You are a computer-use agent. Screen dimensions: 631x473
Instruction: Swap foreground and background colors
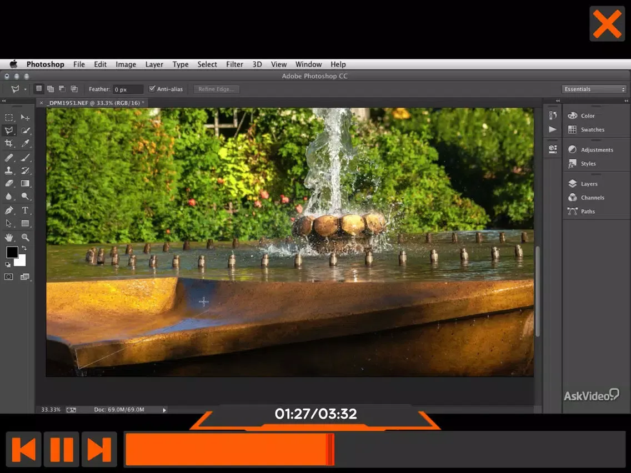tap(24, 248)
